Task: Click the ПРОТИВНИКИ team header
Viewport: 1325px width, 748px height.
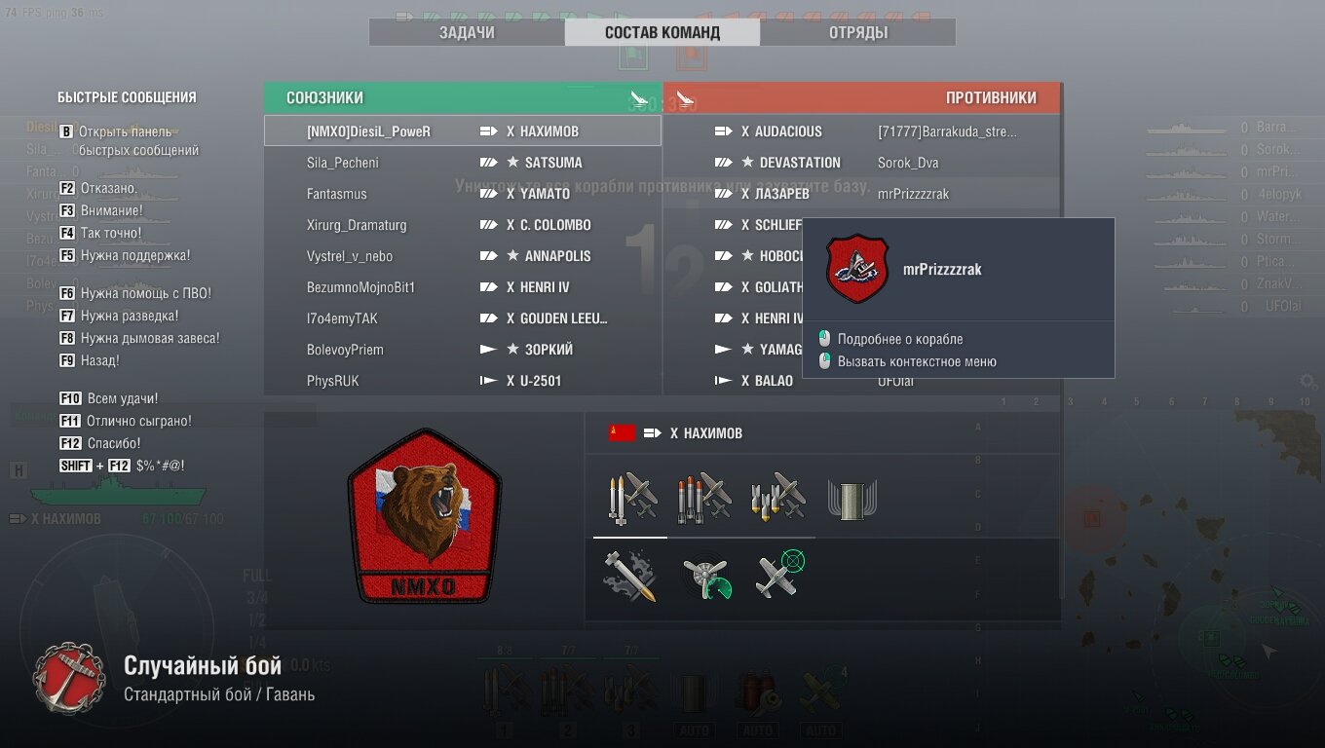Action: [x=862, y=97]
